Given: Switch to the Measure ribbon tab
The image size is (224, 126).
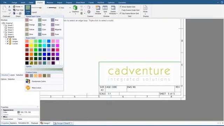Looking at the screenshot, I should (50, 2).
